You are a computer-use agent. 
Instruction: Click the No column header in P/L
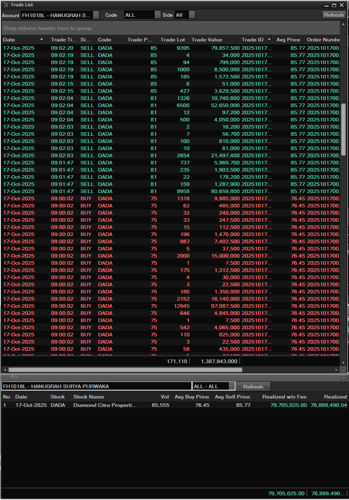pos(6,397)
